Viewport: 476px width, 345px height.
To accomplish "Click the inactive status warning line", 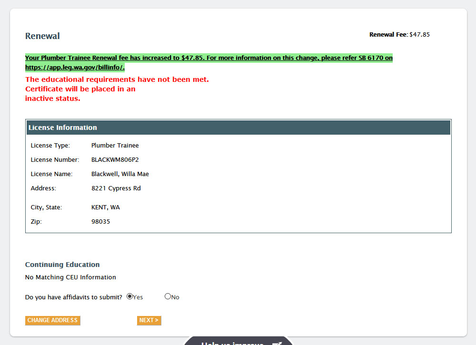I will [x=52, y=99].
